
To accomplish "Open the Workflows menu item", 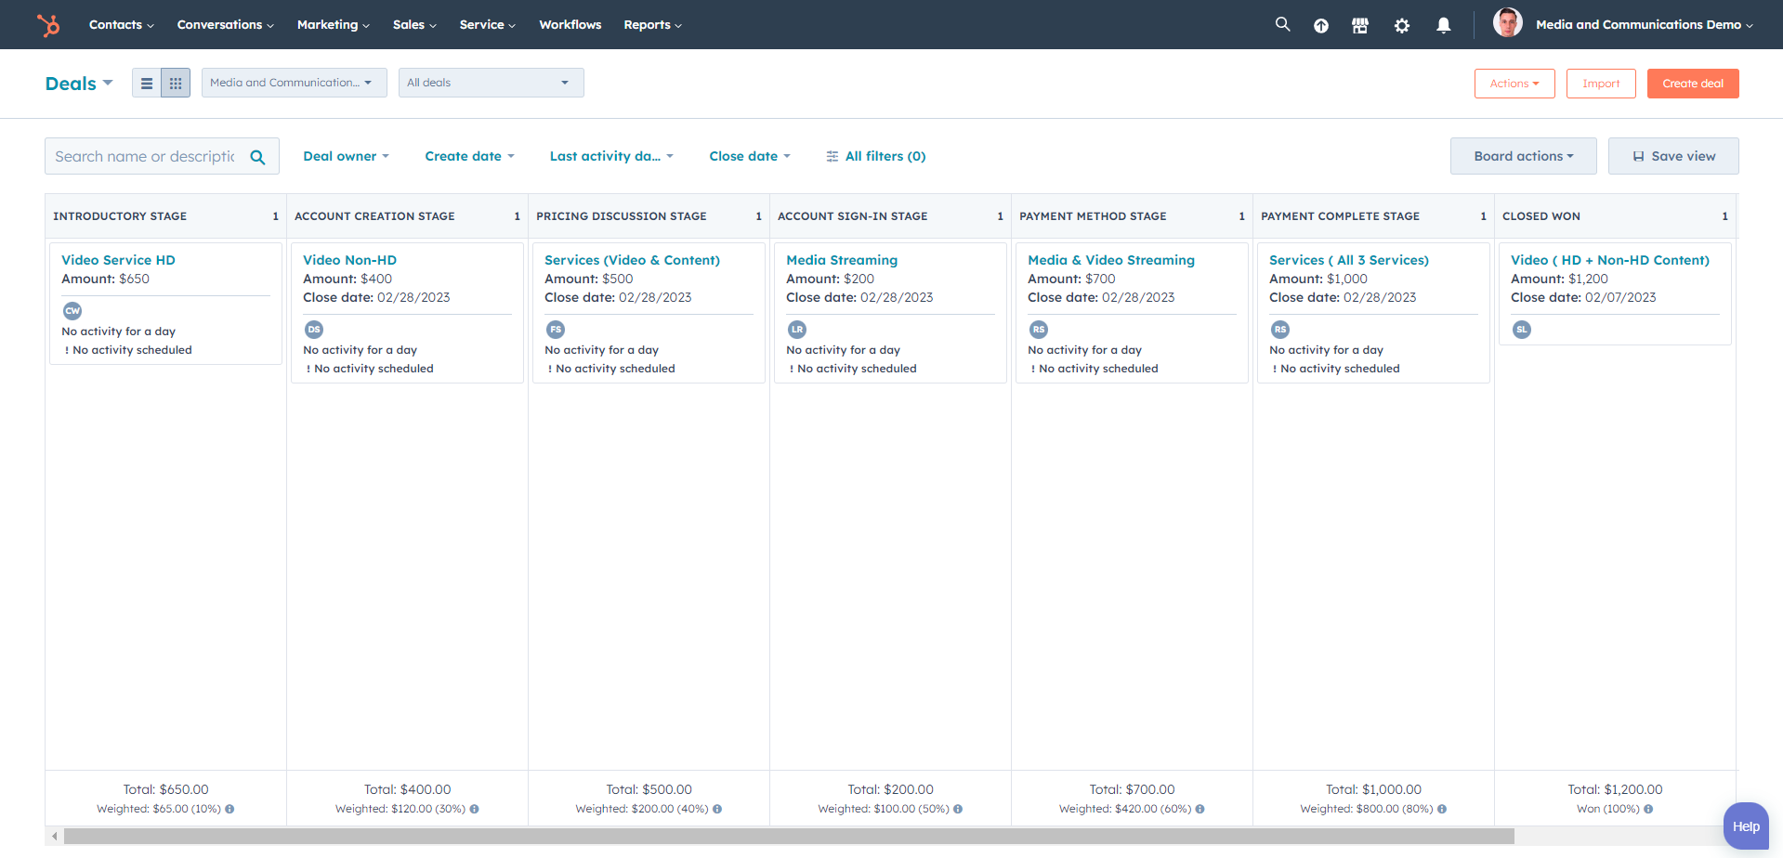I will click(570, 25).
